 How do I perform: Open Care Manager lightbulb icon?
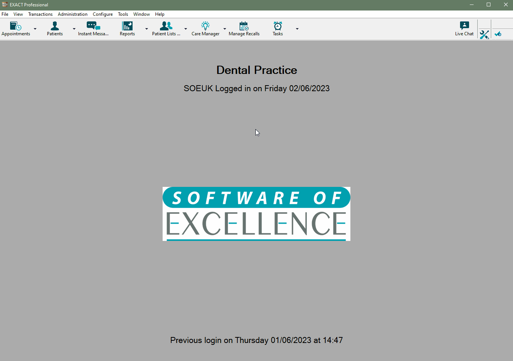click(x=205, y=26)
